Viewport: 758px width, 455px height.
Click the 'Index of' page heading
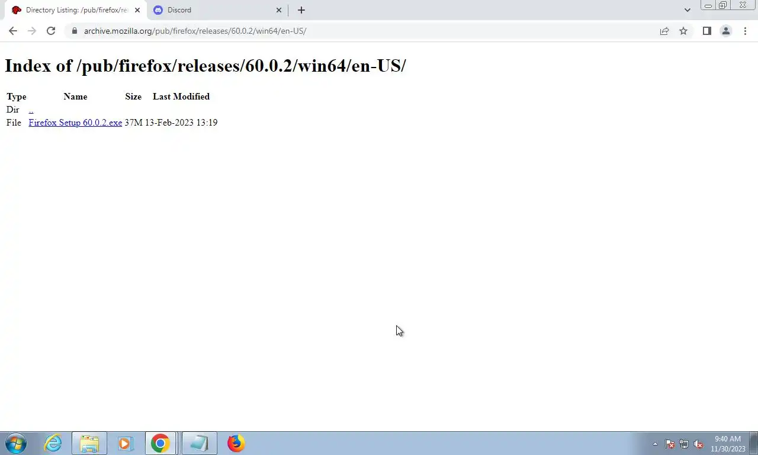205,66
